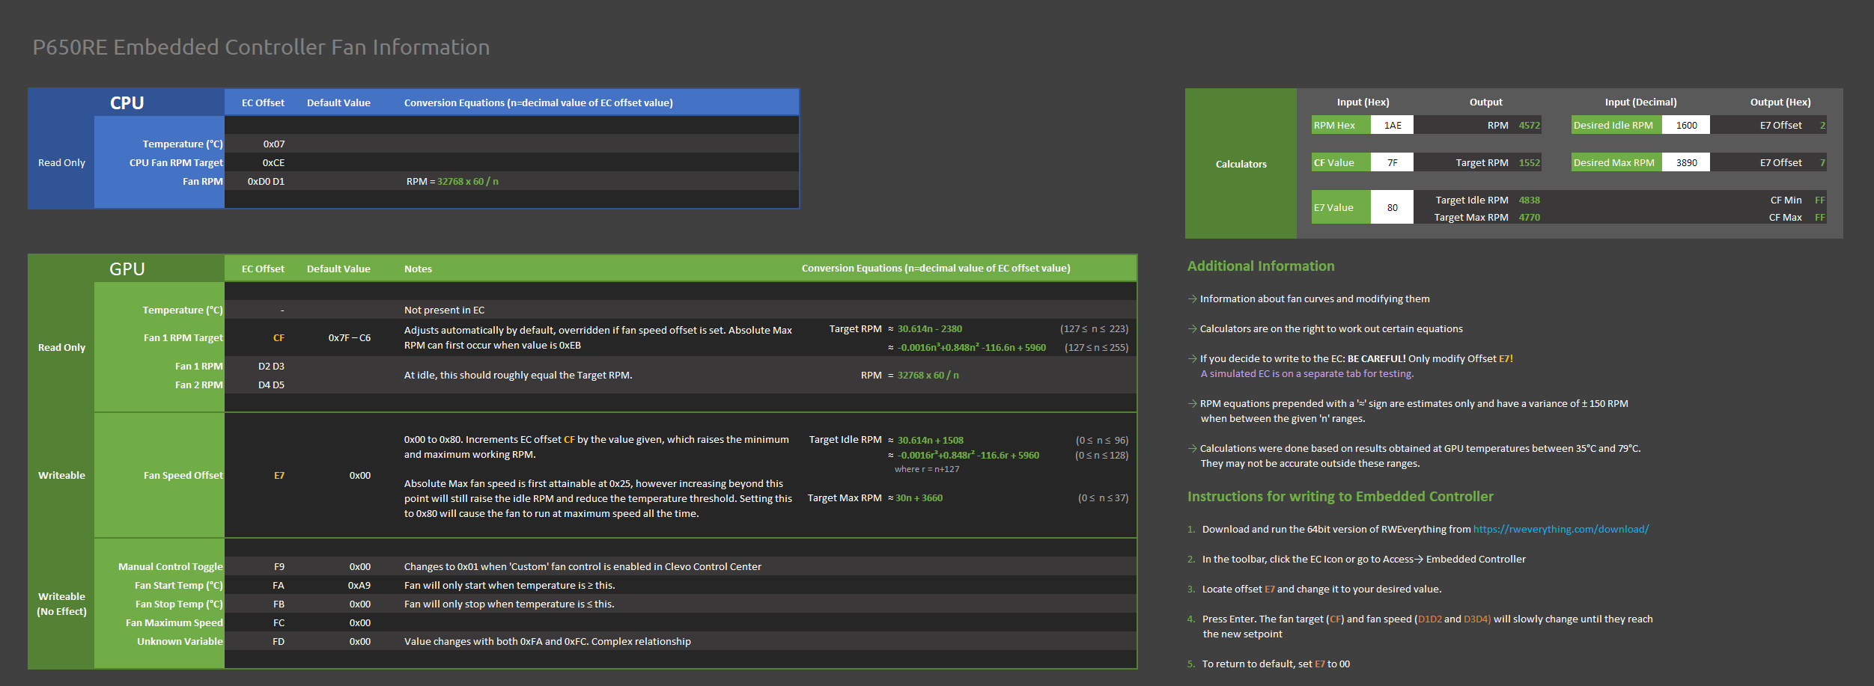Click the 'Fan Start Temp (°C)' row label

click(x=179, y=585)
